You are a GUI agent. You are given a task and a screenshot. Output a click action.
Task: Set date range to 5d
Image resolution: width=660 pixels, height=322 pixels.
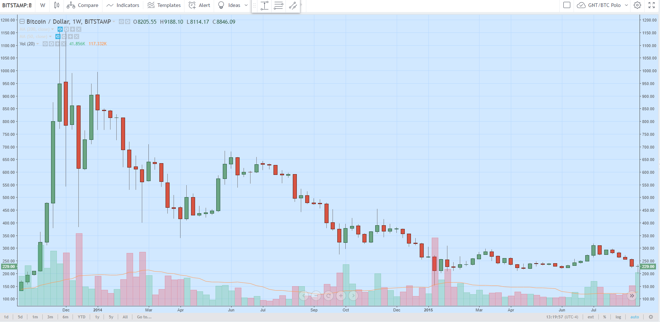20,317
